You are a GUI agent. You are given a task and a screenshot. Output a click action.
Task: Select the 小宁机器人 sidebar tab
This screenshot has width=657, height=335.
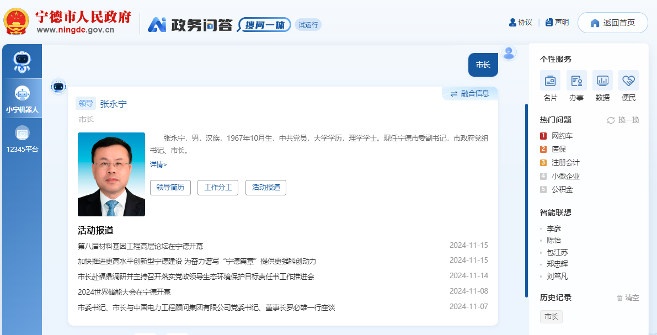pyautogui.click(x=22, y=99)
